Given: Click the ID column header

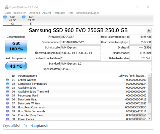Looking at the screenshot, I should coord(13,76).
